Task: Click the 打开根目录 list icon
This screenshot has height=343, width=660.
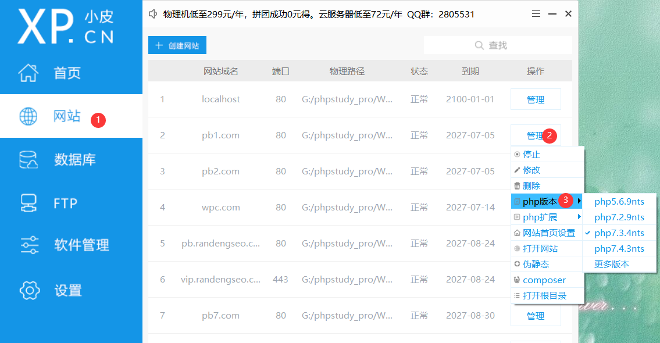Action: pos(517,295)
